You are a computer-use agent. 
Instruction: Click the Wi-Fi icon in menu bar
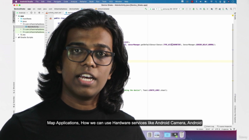click(x=211, y=2)
